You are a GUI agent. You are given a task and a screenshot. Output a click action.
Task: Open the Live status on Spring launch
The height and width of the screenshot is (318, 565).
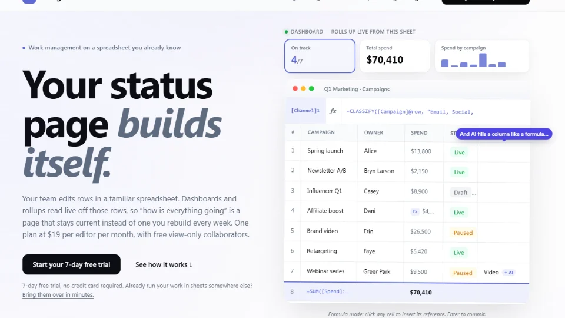tap(459, 153)
